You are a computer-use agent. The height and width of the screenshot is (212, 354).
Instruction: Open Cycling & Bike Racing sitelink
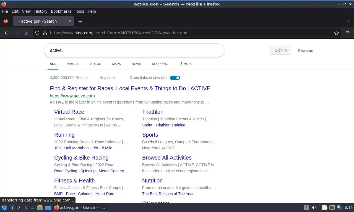click(x=81, y=158)
